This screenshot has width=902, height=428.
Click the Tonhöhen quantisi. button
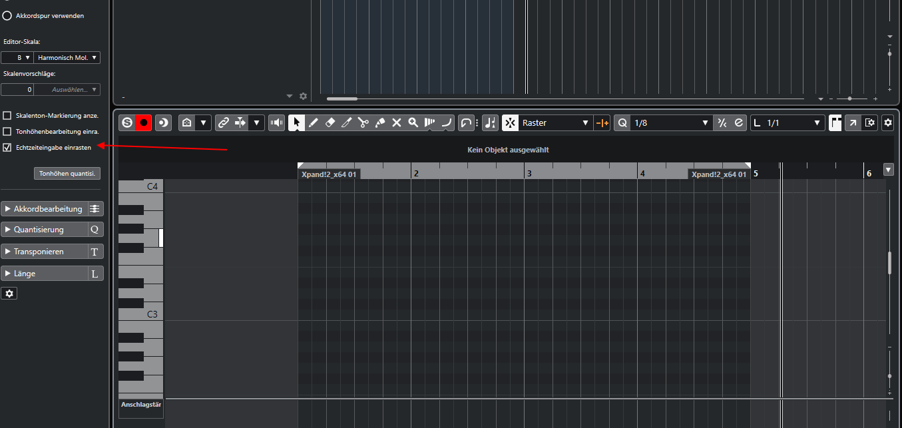[67, 173]
